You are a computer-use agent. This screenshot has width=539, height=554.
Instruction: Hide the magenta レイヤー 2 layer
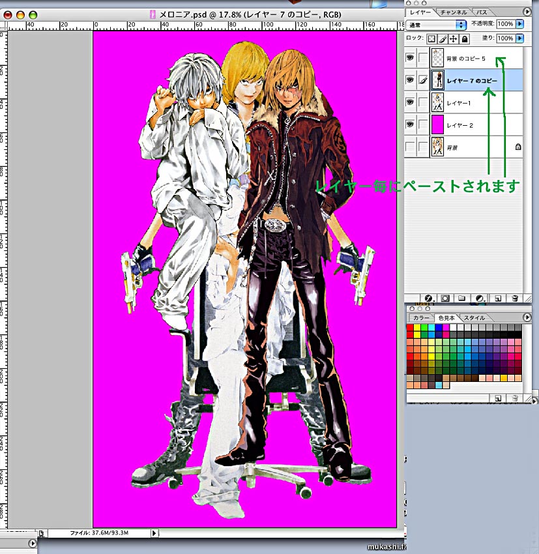410,124
